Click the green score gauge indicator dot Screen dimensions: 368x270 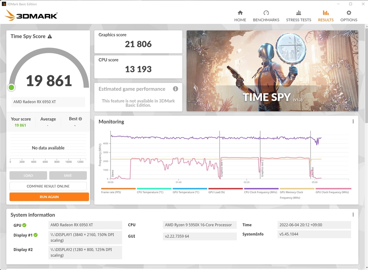[11, 88]
